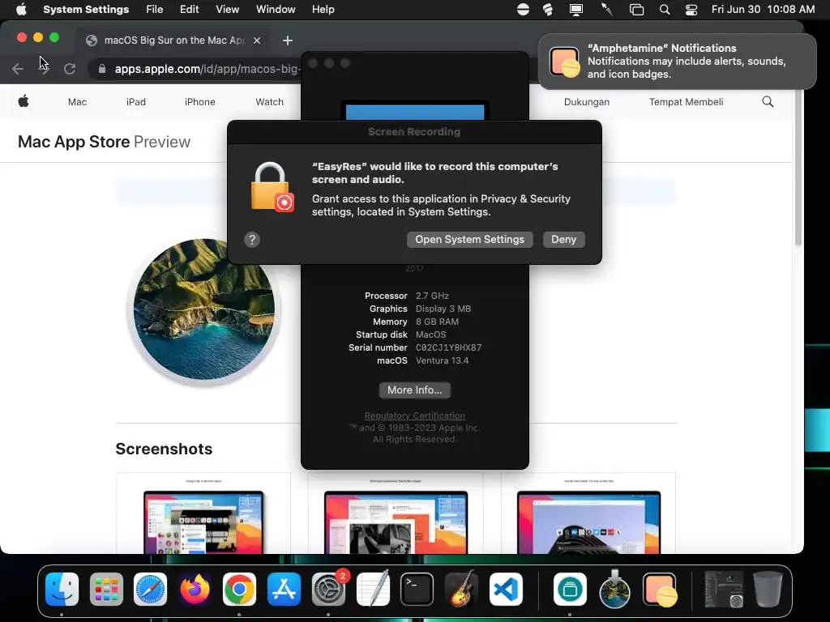The image size is (830, 622).
Task: Open the macOS installer icon in Dock
Action: click(614, 589)
